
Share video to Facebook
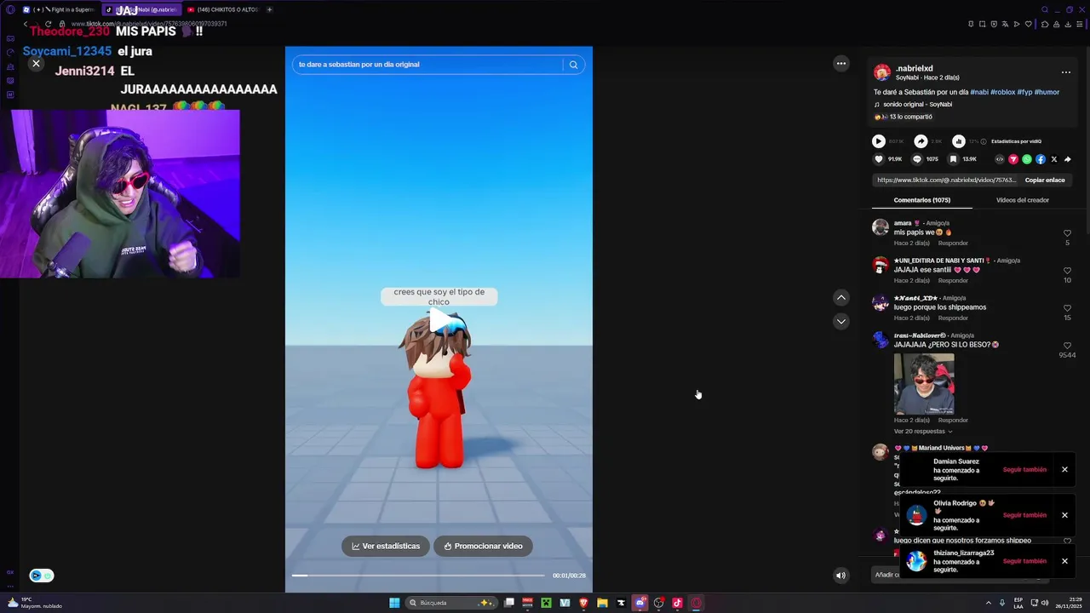(x=1041, y=159)
